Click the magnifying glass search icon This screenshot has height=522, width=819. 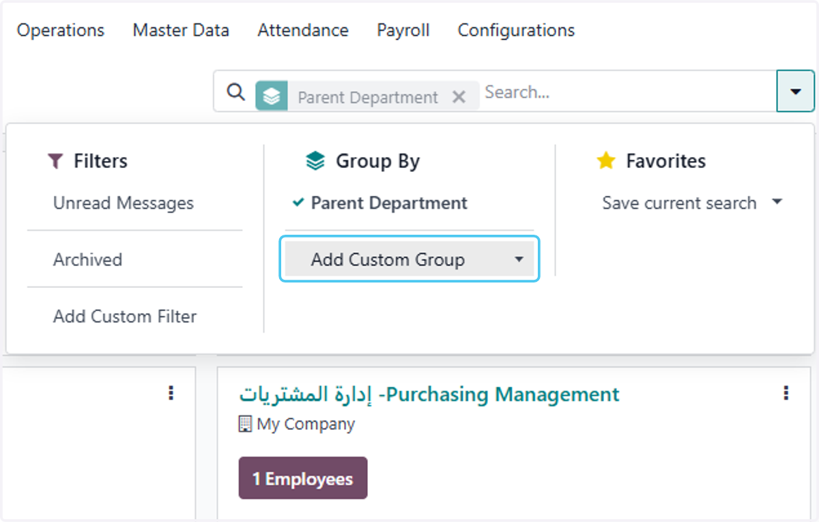(x=236, y=91)
